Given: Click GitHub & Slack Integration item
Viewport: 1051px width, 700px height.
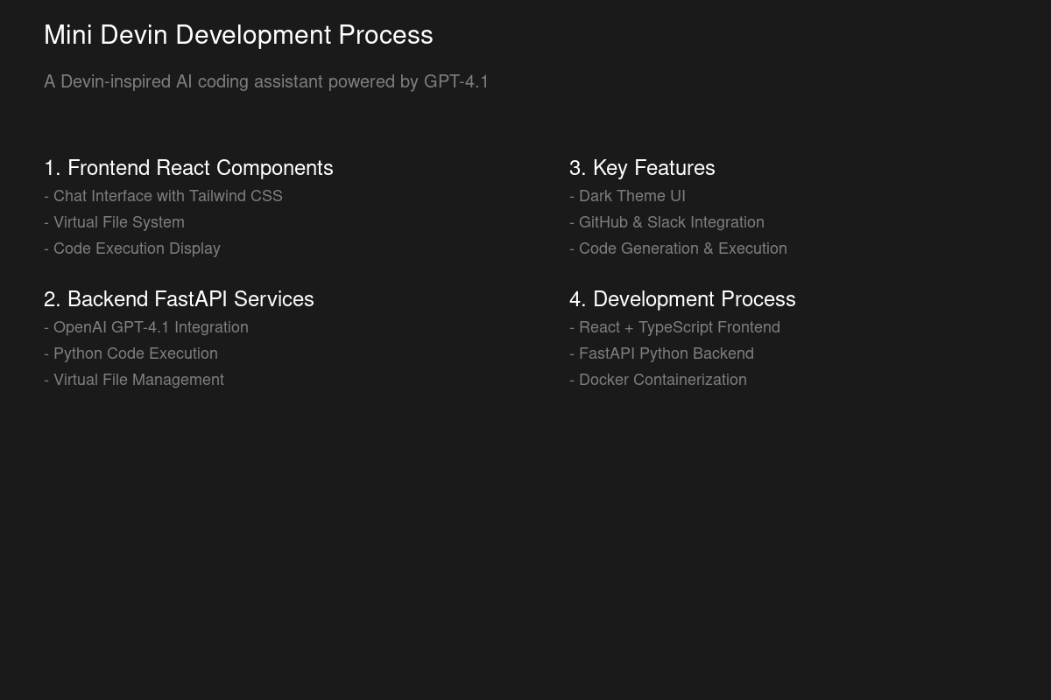Looking at the screenshot, I should point(667,222).
